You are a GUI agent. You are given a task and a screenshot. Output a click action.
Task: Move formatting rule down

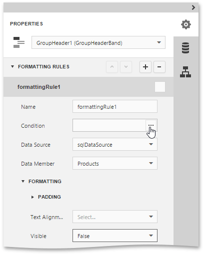point(126,67)
